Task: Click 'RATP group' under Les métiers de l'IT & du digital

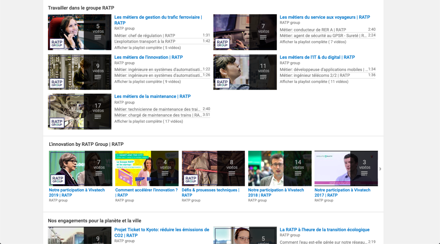Action: 290,63
